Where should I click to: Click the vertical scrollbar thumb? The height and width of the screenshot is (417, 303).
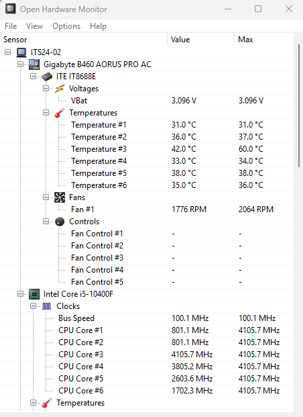[299, 106]
